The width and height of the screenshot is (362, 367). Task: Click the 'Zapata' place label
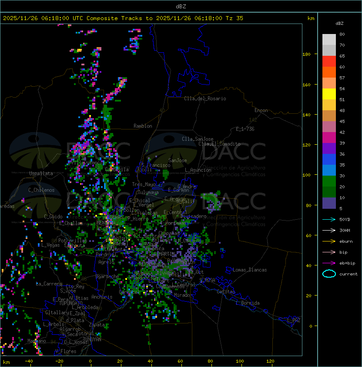[x=97, y=325]
